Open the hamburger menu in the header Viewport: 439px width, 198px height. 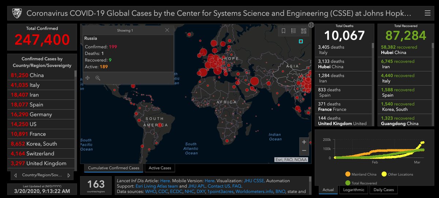pyautogui.click(x=427, y=13)
